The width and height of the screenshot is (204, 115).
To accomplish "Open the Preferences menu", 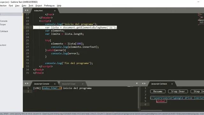I will pyautogui.click(x=49, y=6).
